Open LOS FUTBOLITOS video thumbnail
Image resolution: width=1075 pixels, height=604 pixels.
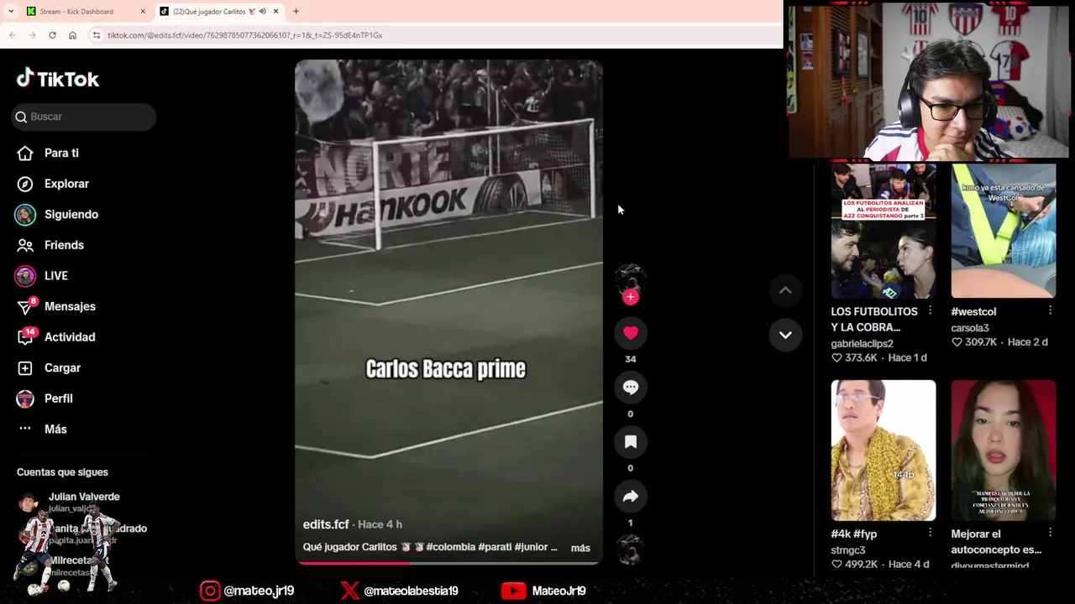click(884, 231)
